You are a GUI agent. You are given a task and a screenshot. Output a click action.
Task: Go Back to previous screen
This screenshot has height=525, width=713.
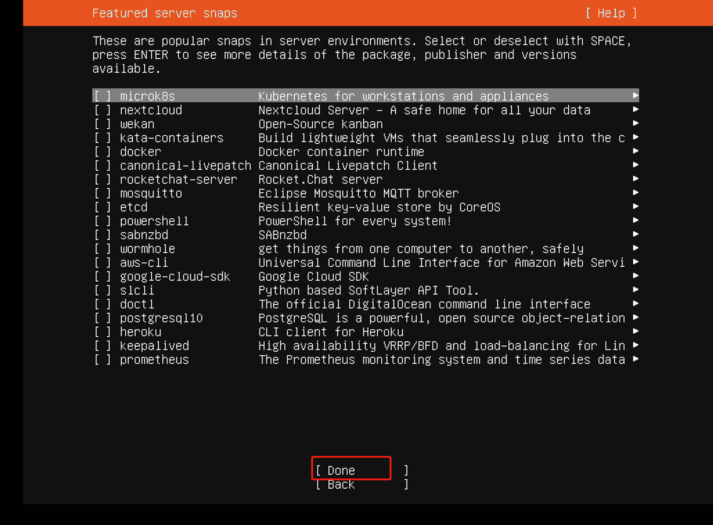click(362, 485)
